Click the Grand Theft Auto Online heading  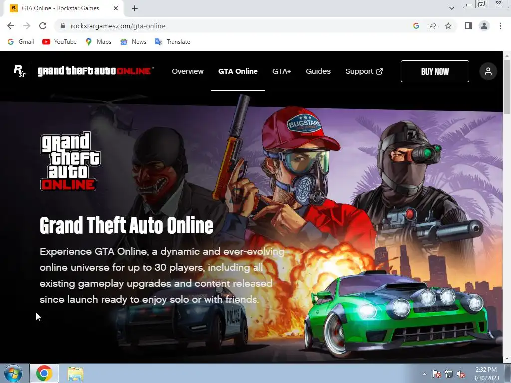coord(126,225)
